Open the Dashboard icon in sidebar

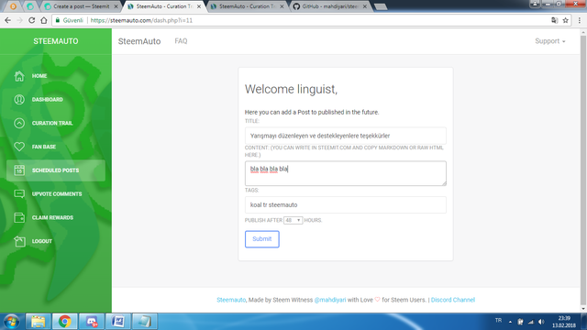tap(19, 100)
